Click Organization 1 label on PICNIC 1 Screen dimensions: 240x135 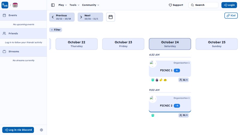tap(181, 63)
